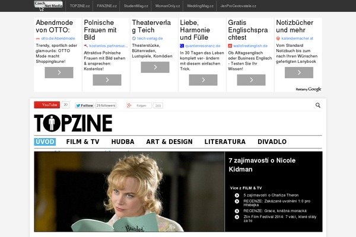Open 5 zajímavostí o Charlize Theron article
The height and width of the screenshot is (237, 356).
point(271,196)
